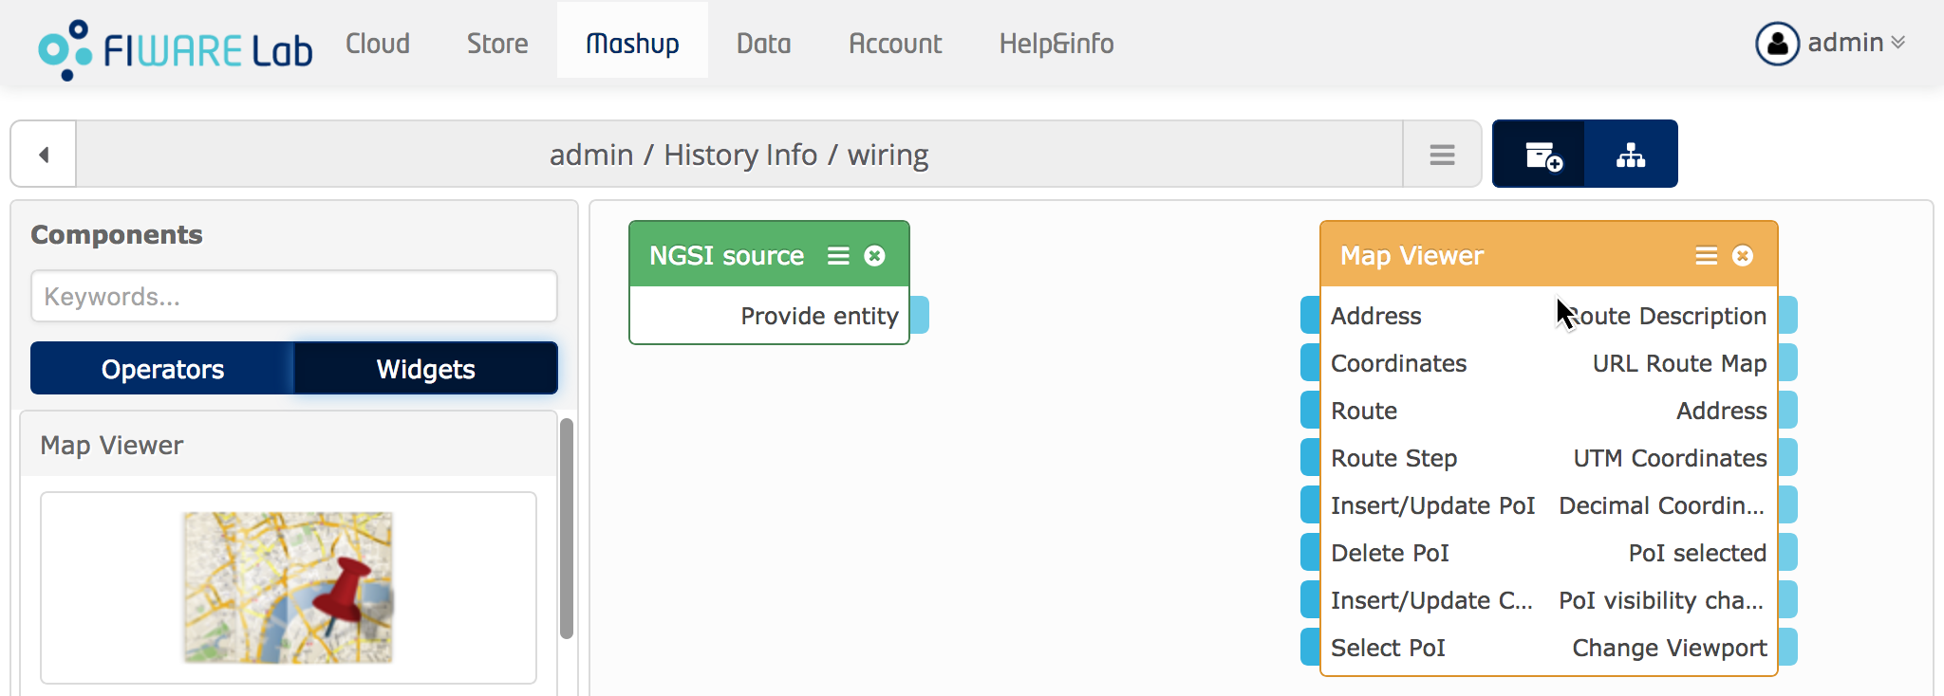Viewport: 1944px width, 696px height.
Task: Click the Route Step input label
Action: 1393,458
